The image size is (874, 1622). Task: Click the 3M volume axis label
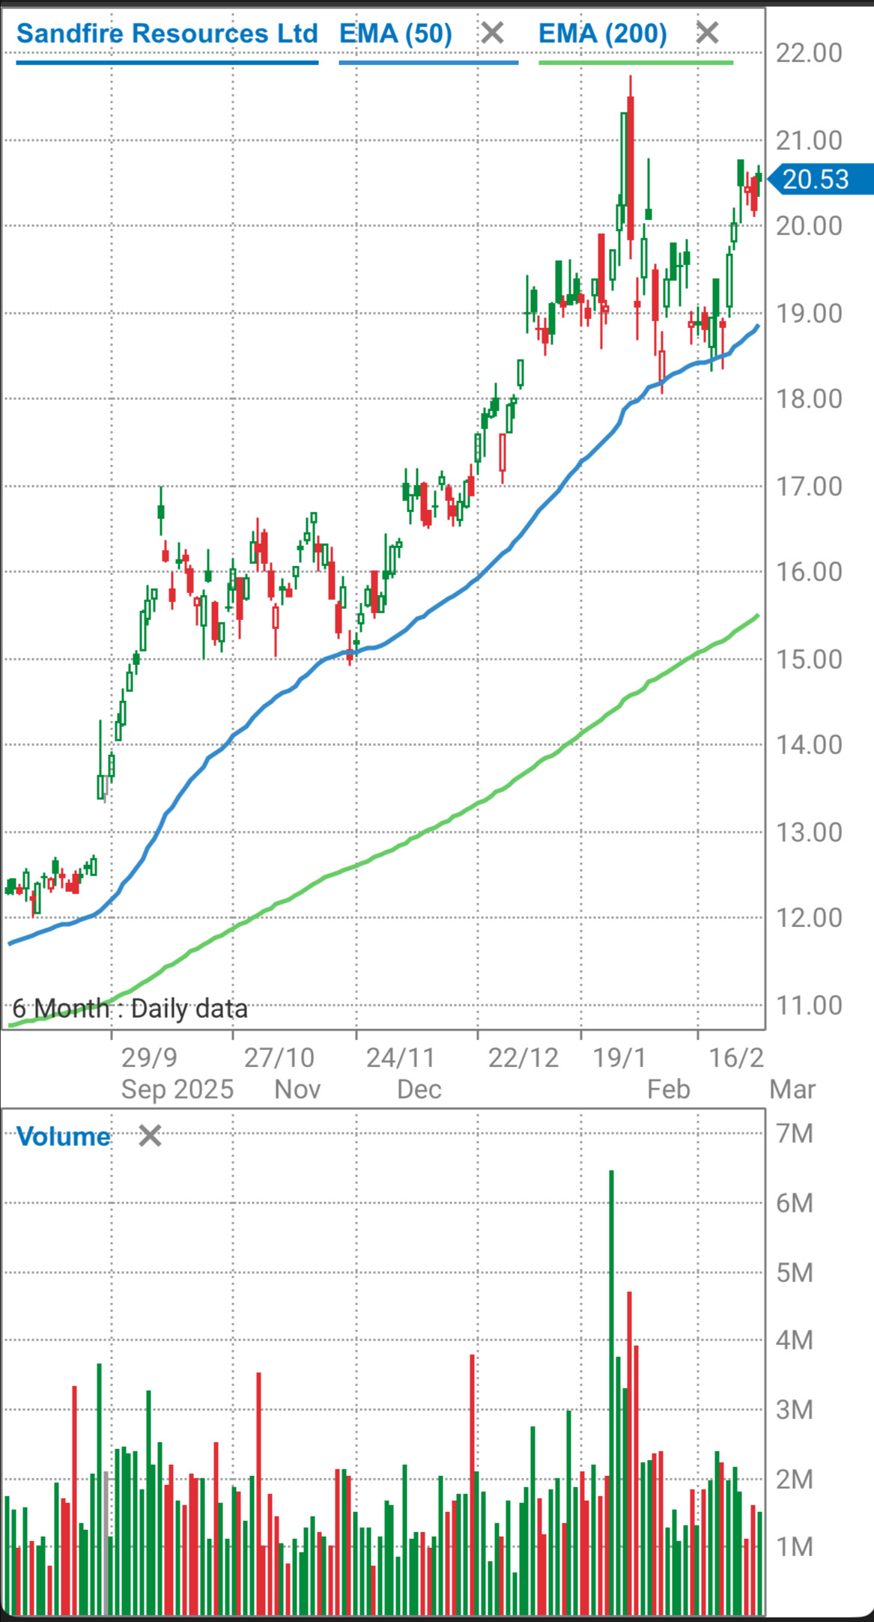pyautogui.click(x=795, y=1410)
